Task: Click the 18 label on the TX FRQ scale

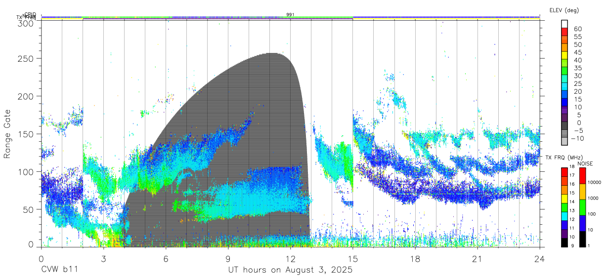Action: click(572, 167)
